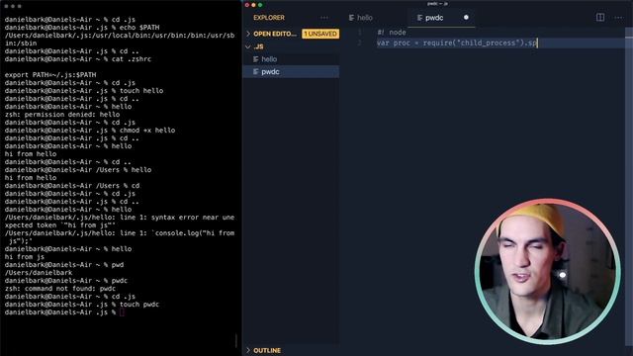Click the unsaved dot on pwdc tab
The height and width of the screenshot is (356, 633).
click(466, 18)
